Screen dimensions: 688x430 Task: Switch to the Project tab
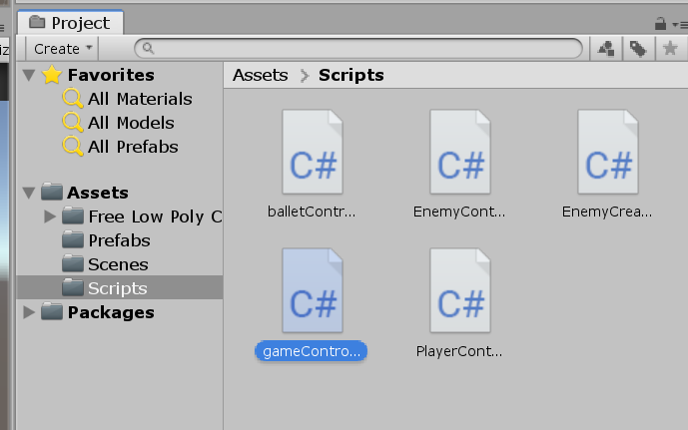click(70, 23)
